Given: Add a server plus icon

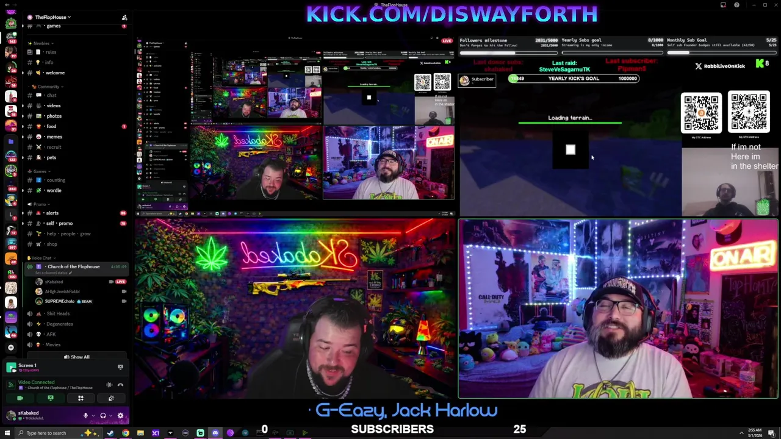Looking at the screenshot, I should click(10, 348).
